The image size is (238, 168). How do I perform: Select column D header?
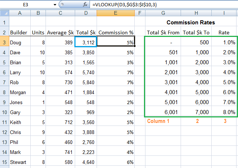pos(86,13)
